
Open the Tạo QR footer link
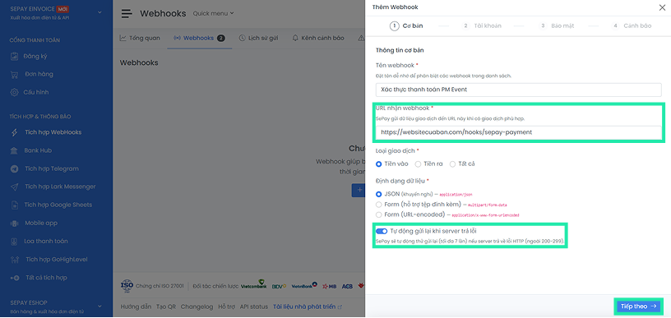click(x=166, y=306)
